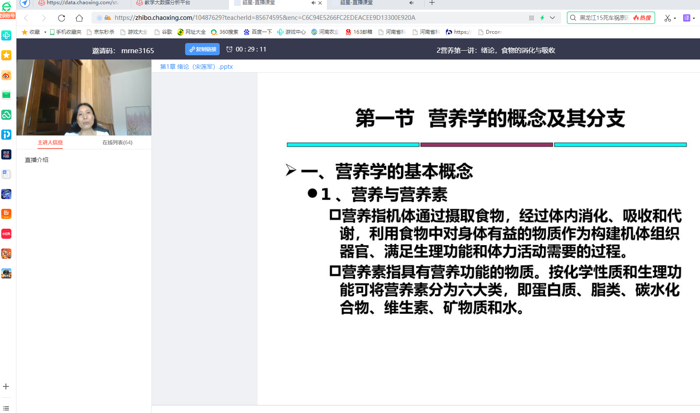Click the 复制链接 button

202,49
